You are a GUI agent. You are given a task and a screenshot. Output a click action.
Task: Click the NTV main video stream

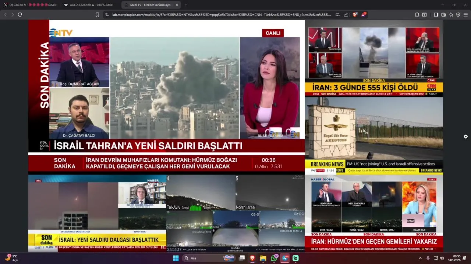(x=166, y=97)
